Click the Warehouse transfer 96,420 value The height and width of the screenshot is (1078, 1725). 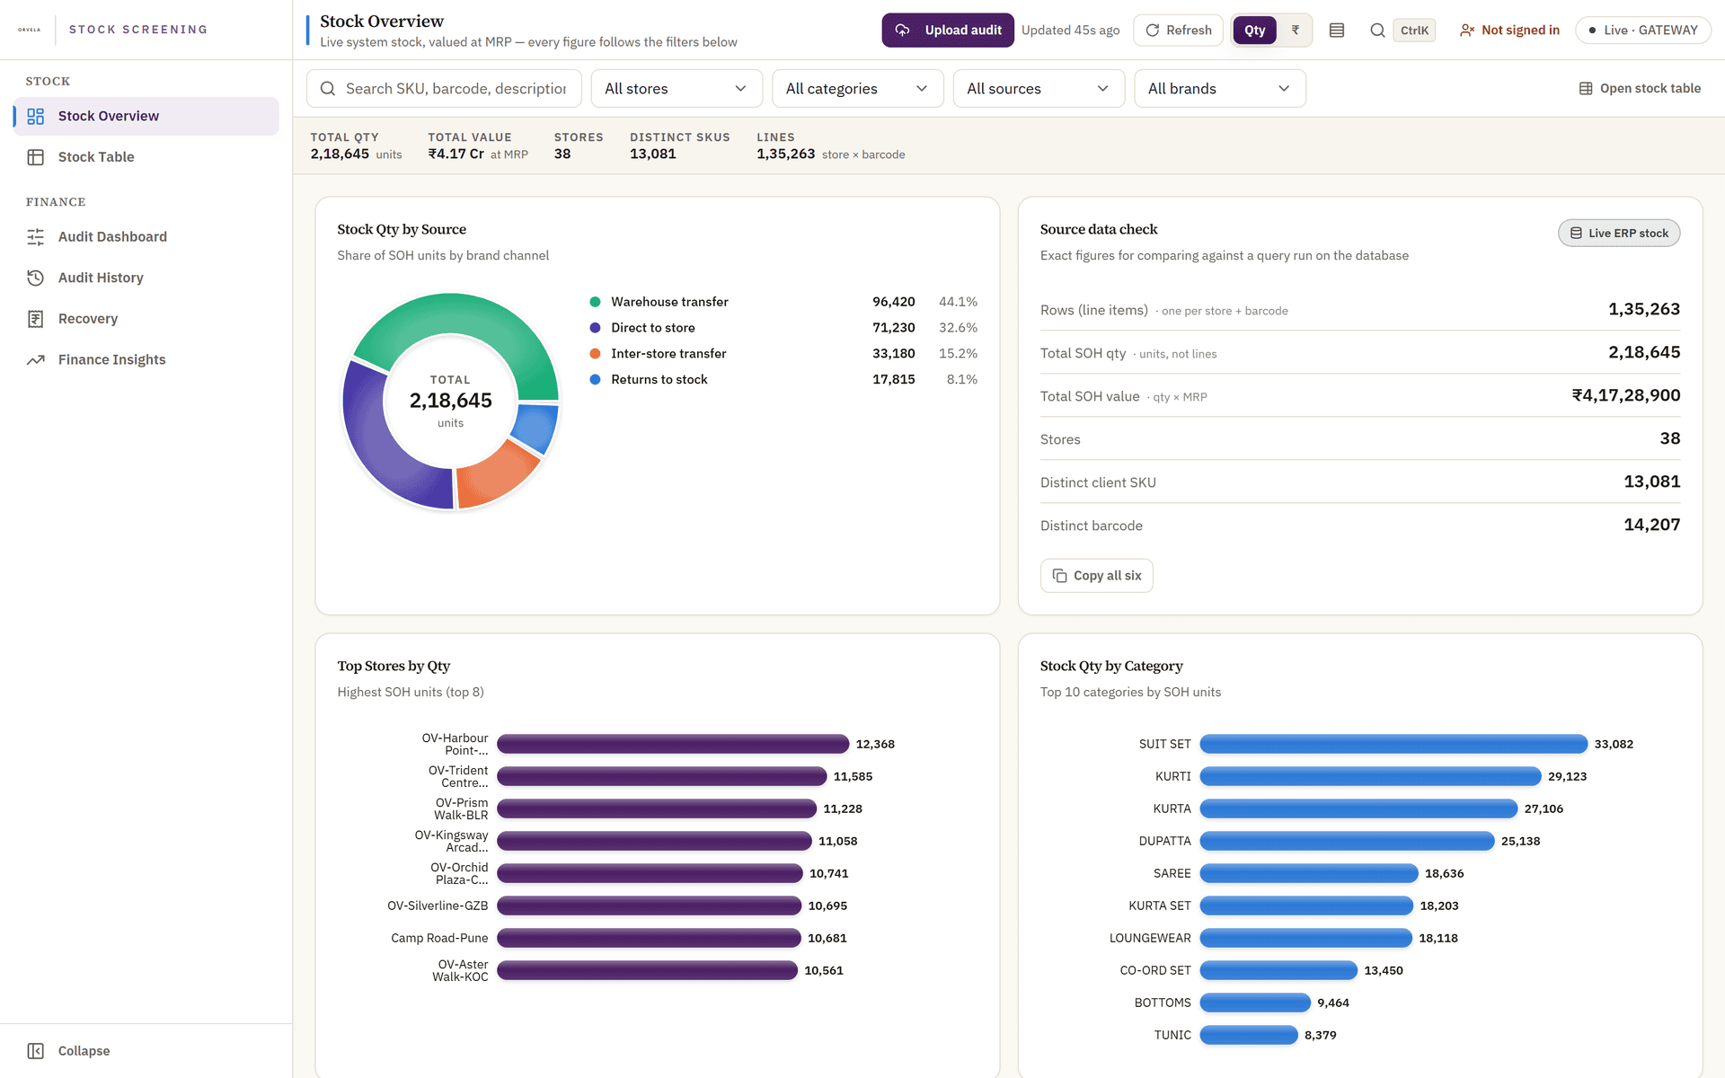tap(893, 302)
